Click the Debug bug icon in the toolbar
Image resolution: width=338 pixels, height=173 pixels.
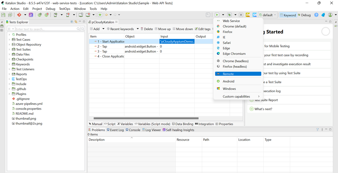229,15
